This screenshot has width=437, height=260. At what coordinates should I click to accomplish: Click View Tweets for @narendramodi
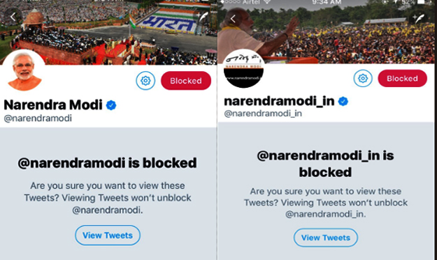coord(108,236)
